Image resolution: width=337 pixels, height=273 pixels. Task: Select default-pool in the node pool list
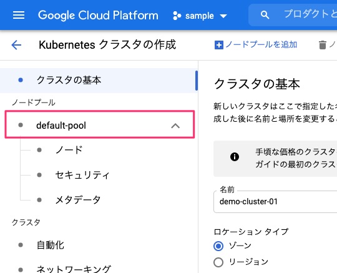click(x=100, y=124)
